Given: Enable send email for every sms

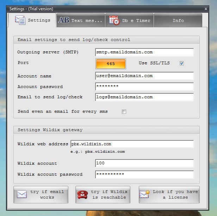Looking at the screenshot, I should click(x=124, y=112).
